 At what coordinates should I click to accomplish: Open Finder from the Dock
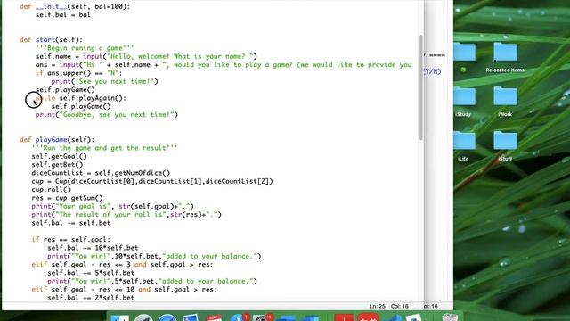coord(119,317)
